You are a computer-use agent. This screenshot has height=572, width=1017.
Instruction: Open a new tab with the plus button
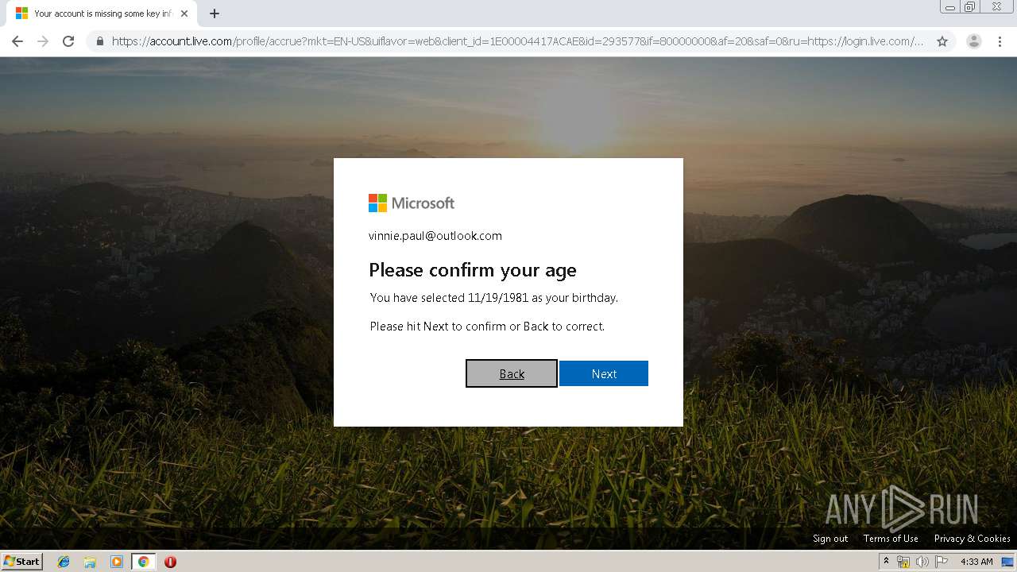(x=215, y=14)
